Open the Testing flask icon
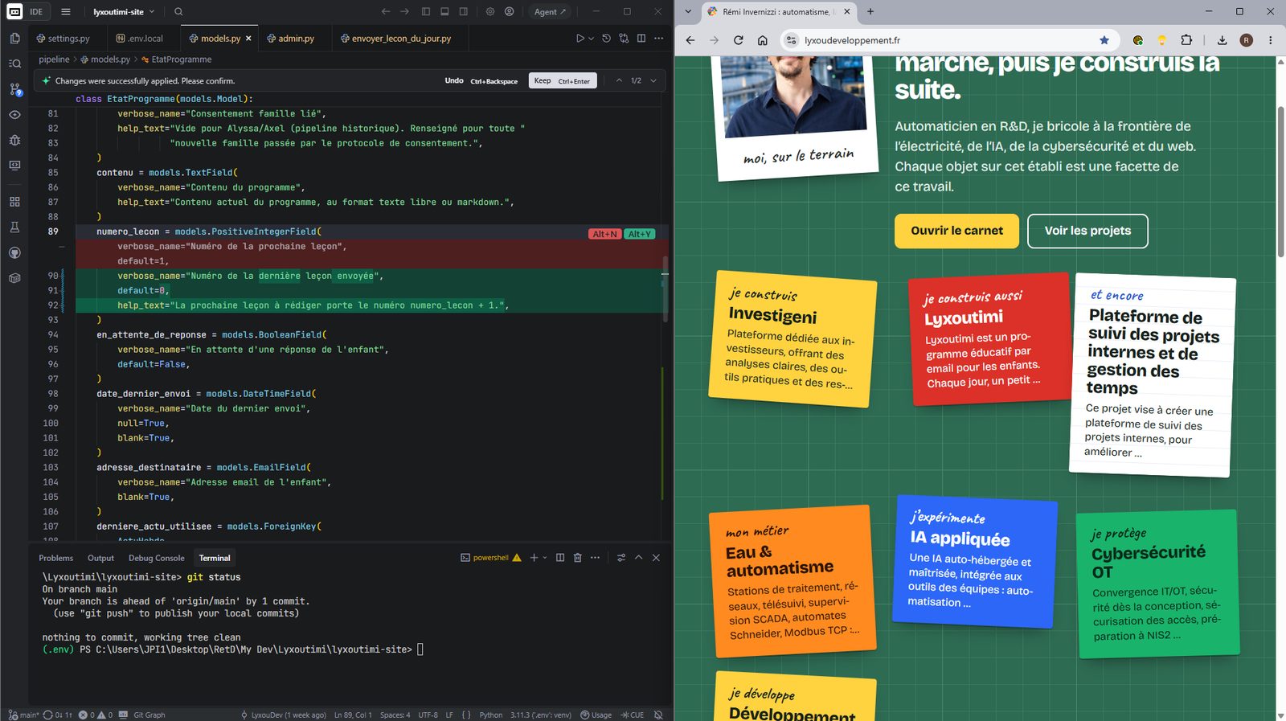1286x721 pixels. [x=14, y=227]
